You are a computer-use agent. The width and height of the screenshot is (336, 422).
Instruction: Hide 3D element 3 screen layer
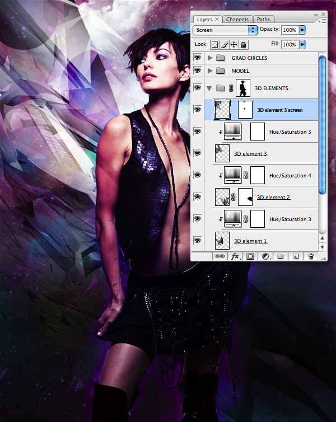[x=197, y=110]
